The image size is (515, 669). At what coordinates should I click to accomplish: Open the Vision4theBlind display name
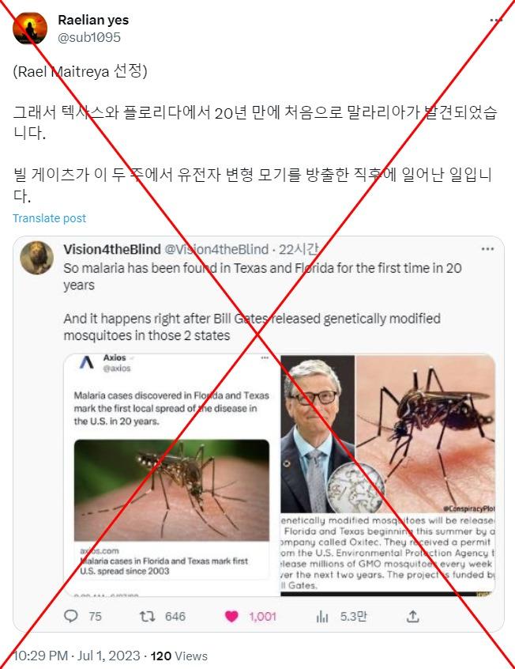(112, 249)
